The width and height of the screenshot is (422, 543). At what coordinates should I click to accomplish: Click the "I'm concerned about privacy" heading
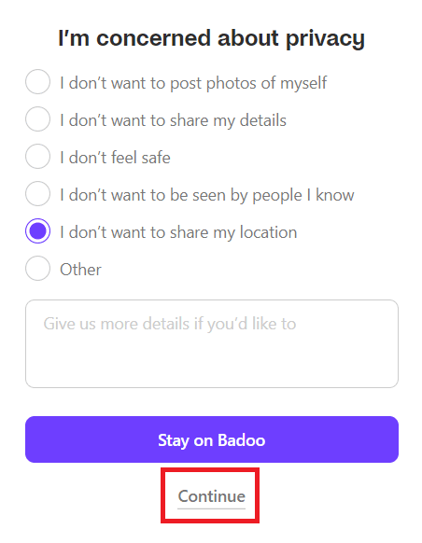pyautogui.click(x=211, y=39)
